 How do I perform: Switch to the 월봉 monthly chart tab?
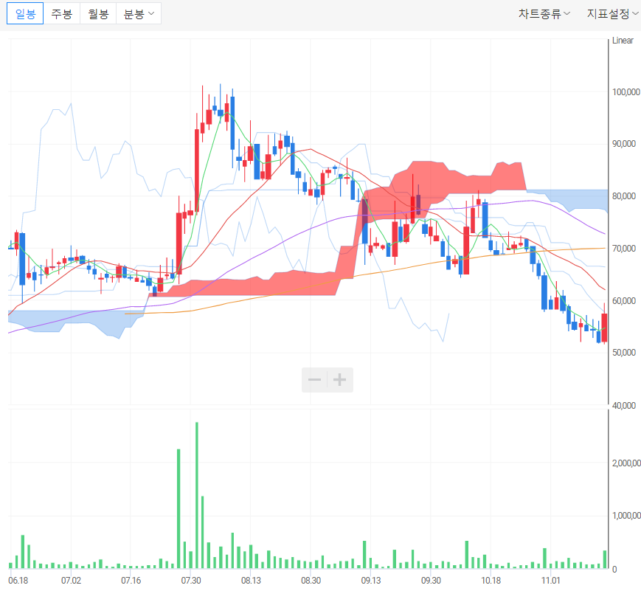click(98, 13)
